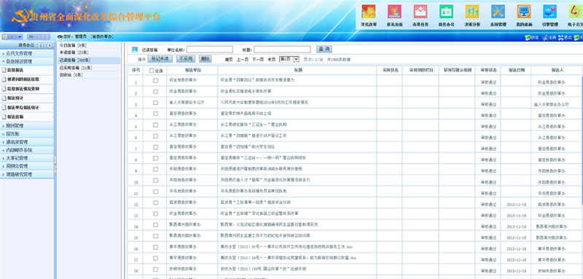Check the checkbox for row 8
583x279 pixels.
click(155, 158)
